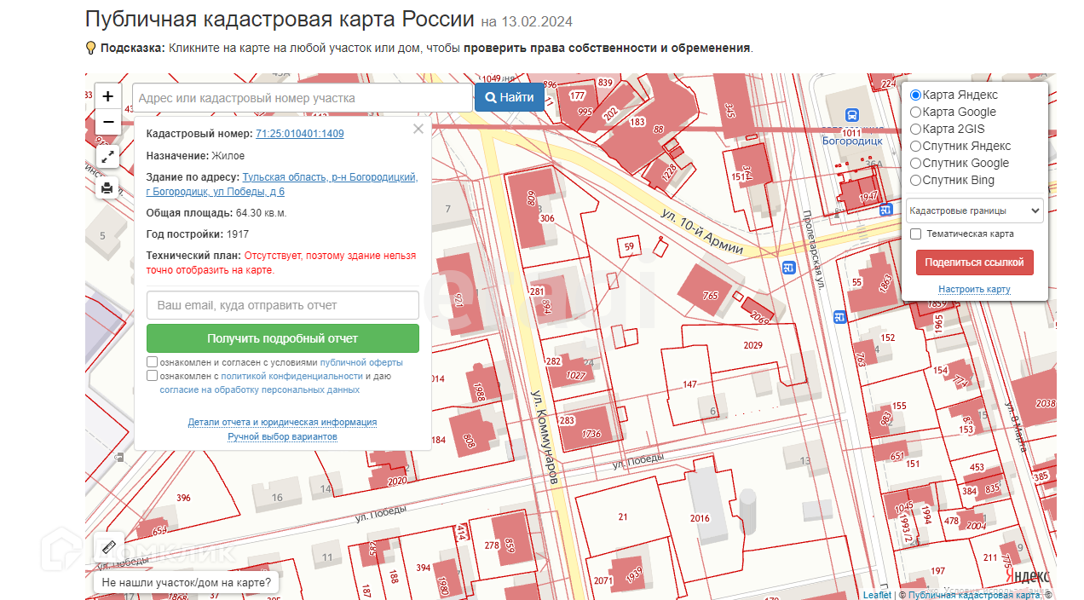Select building 1027 on the map
This screenshot has height=600, width=1084.
(x=576, y=375)
